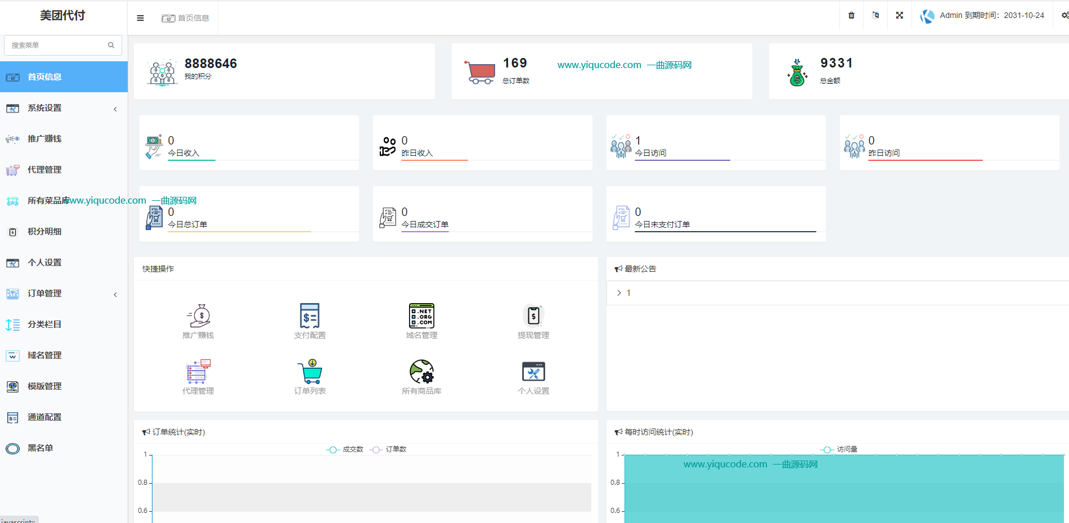Click the 搜索菜单 search field
1069x523 pixels.
click(56, 45)
